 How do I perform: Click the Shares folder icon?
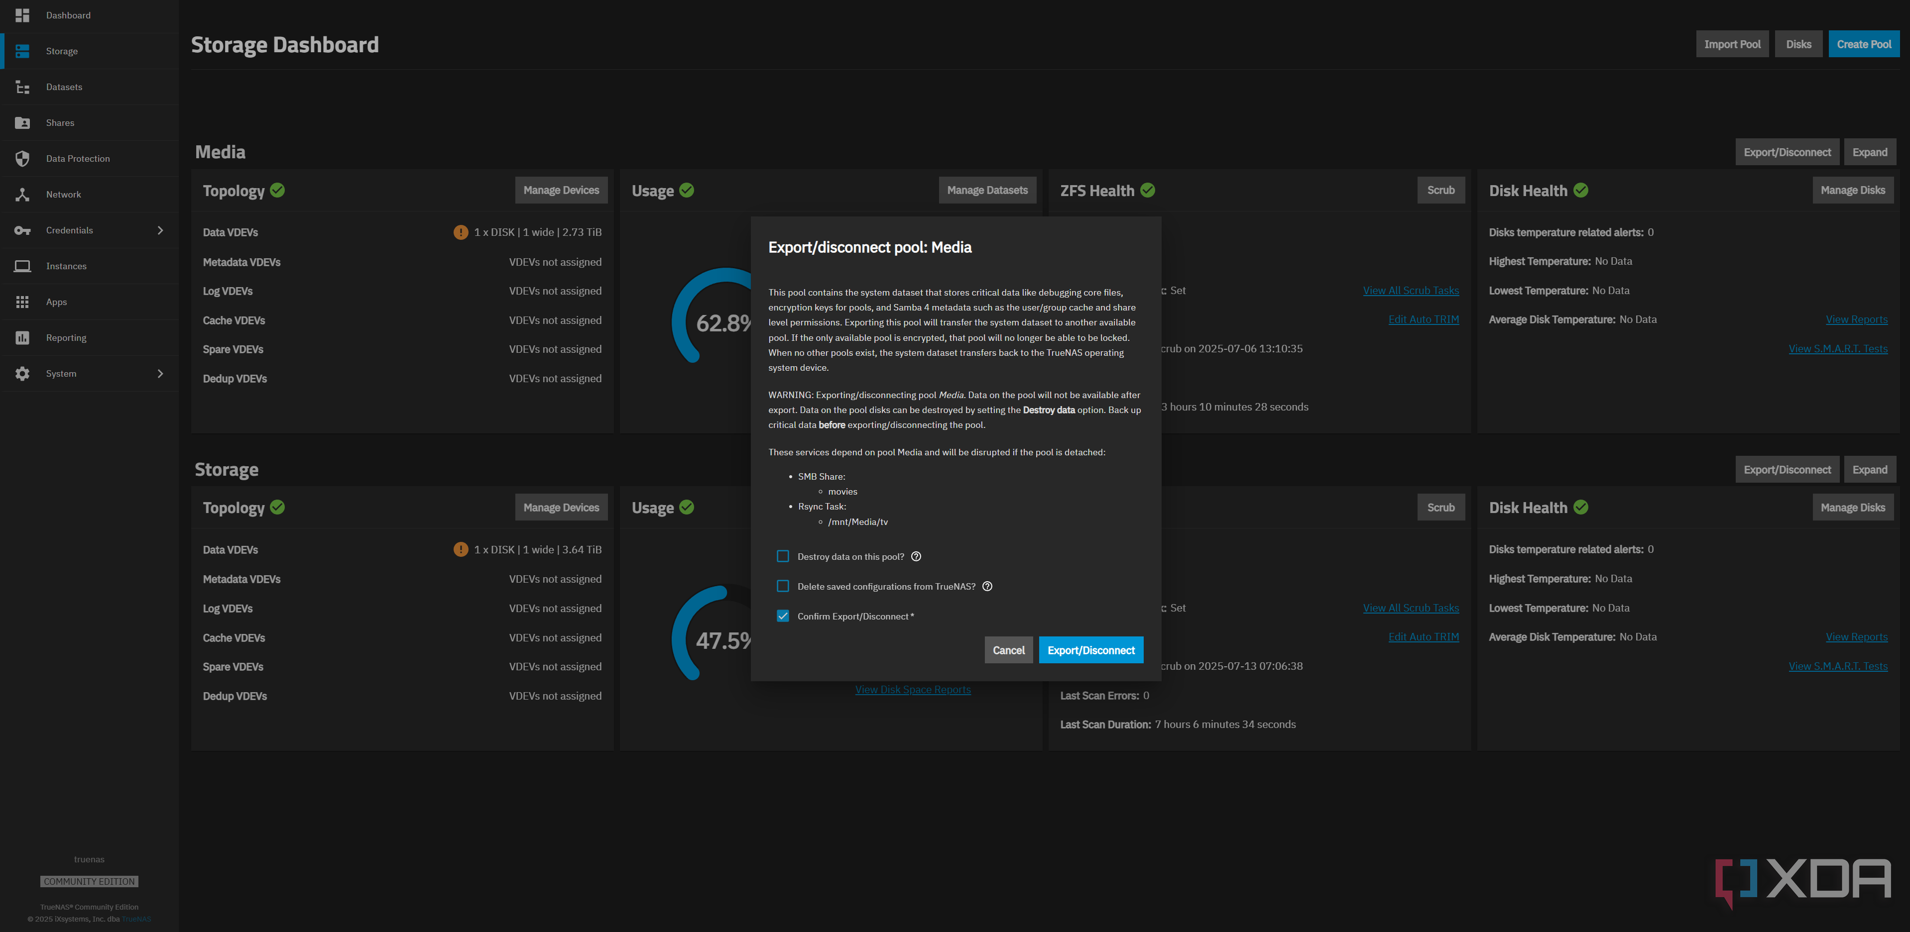pos(22,123)
